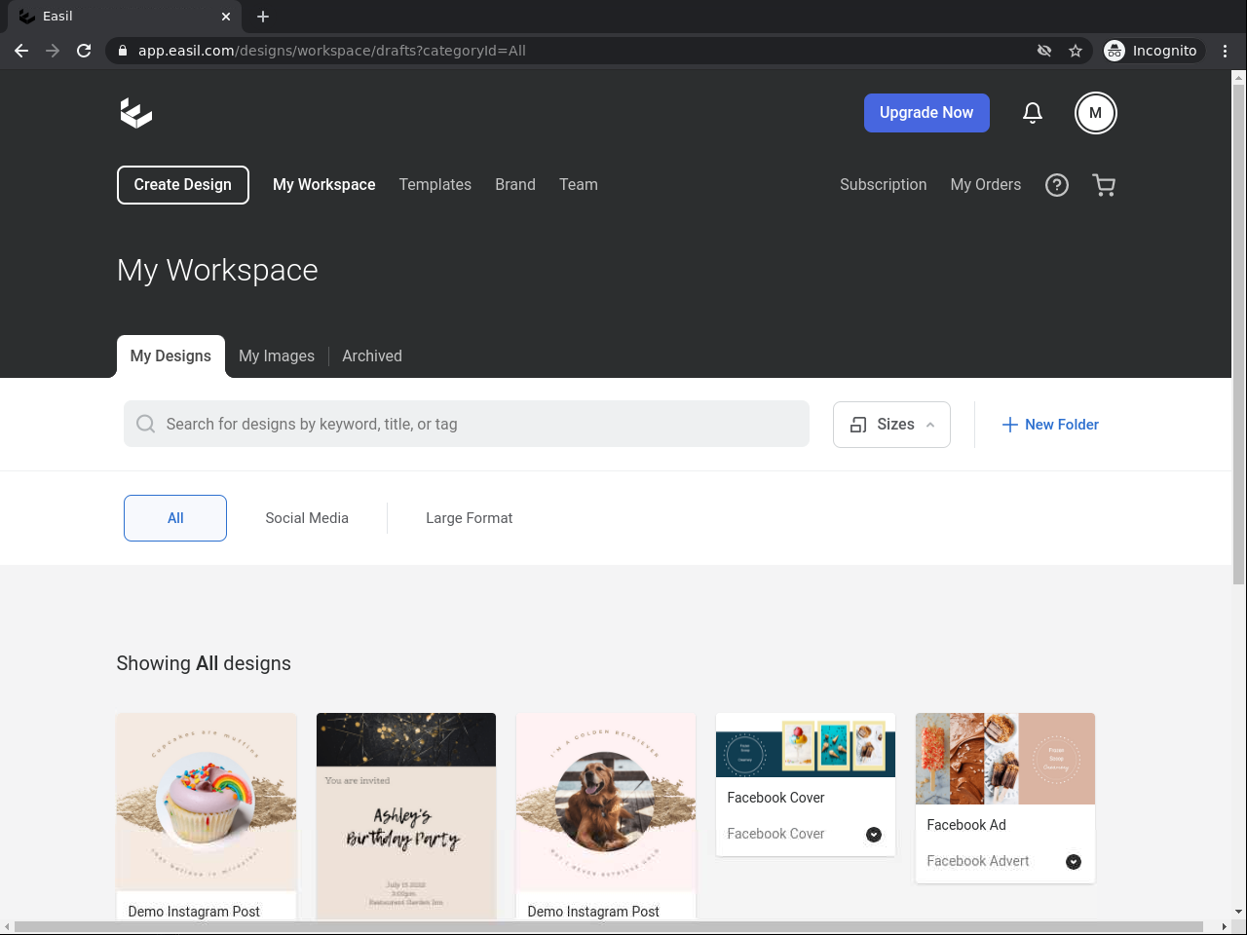1247x935 pixels.
Task: Open the Facebook Ad card options arrow
Action: tap(1074, 861)
